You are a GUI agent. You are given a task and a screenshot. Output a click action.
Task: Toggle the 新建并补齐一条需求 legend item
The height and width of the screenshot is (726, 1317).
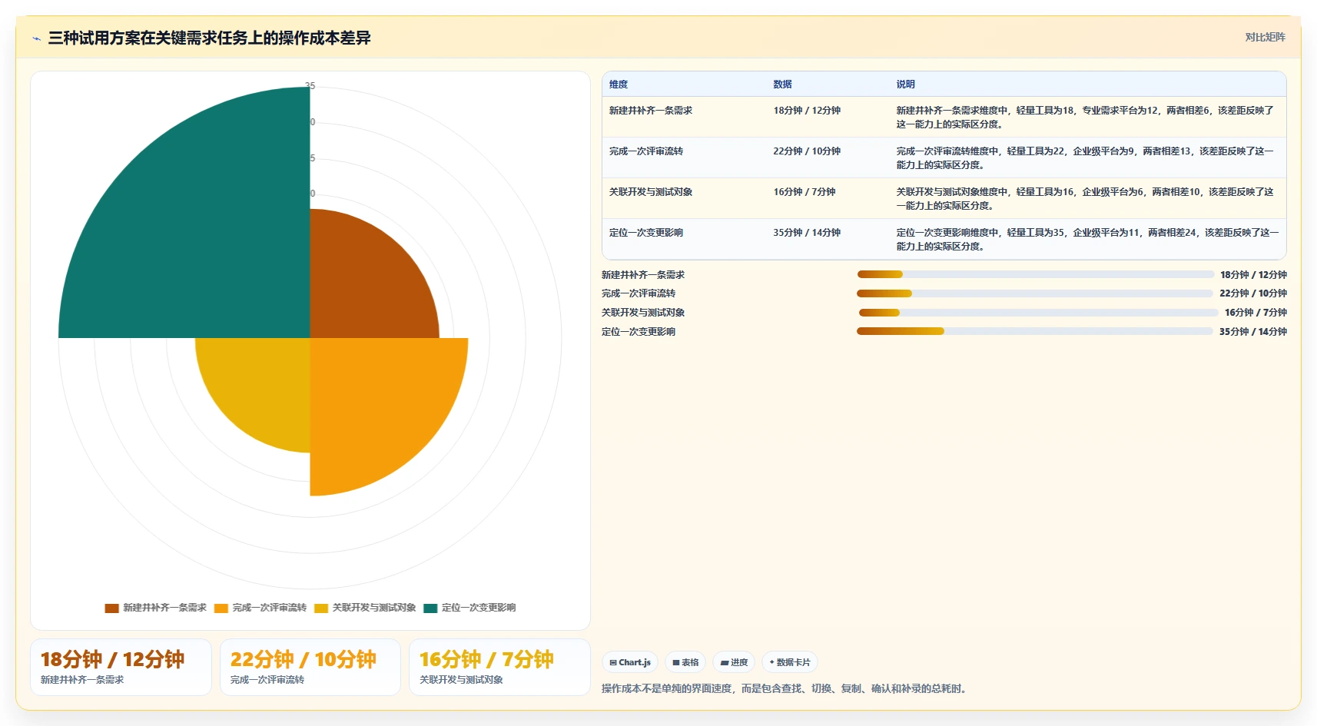coord(156,608)
